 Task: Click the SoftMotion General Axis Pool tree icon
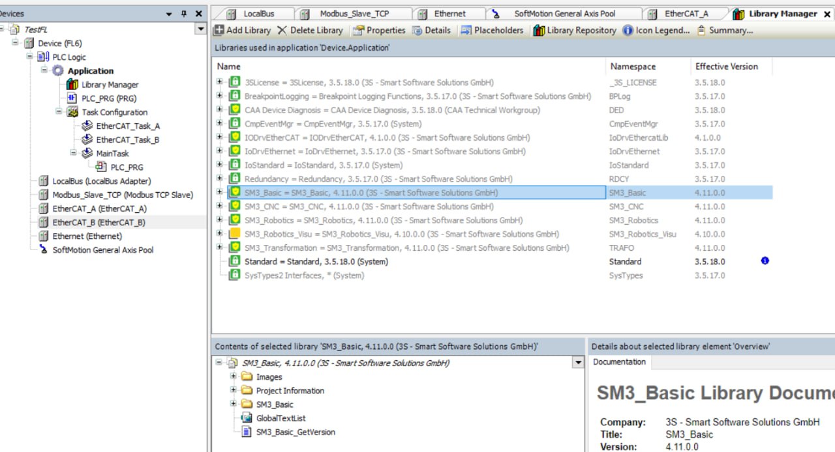point(44,249)
